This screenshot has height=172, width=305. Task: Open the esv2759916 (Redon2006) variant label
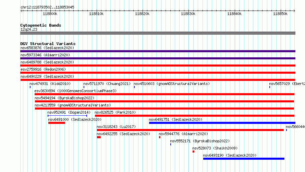click(43, 69)
